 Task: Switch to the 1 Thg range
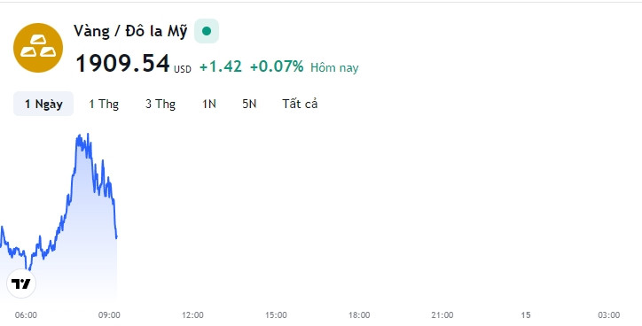[104, 104]
